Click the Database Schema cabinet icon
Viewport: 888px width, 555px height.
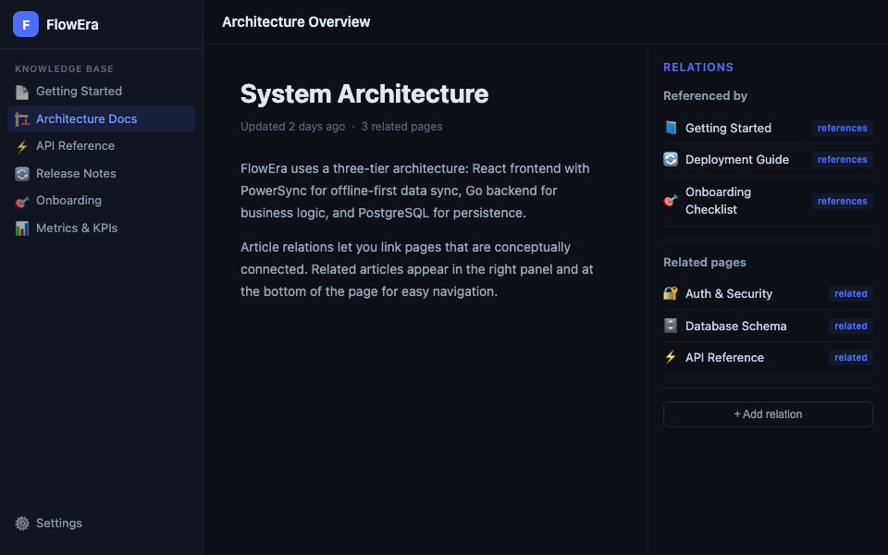[671, 327]
